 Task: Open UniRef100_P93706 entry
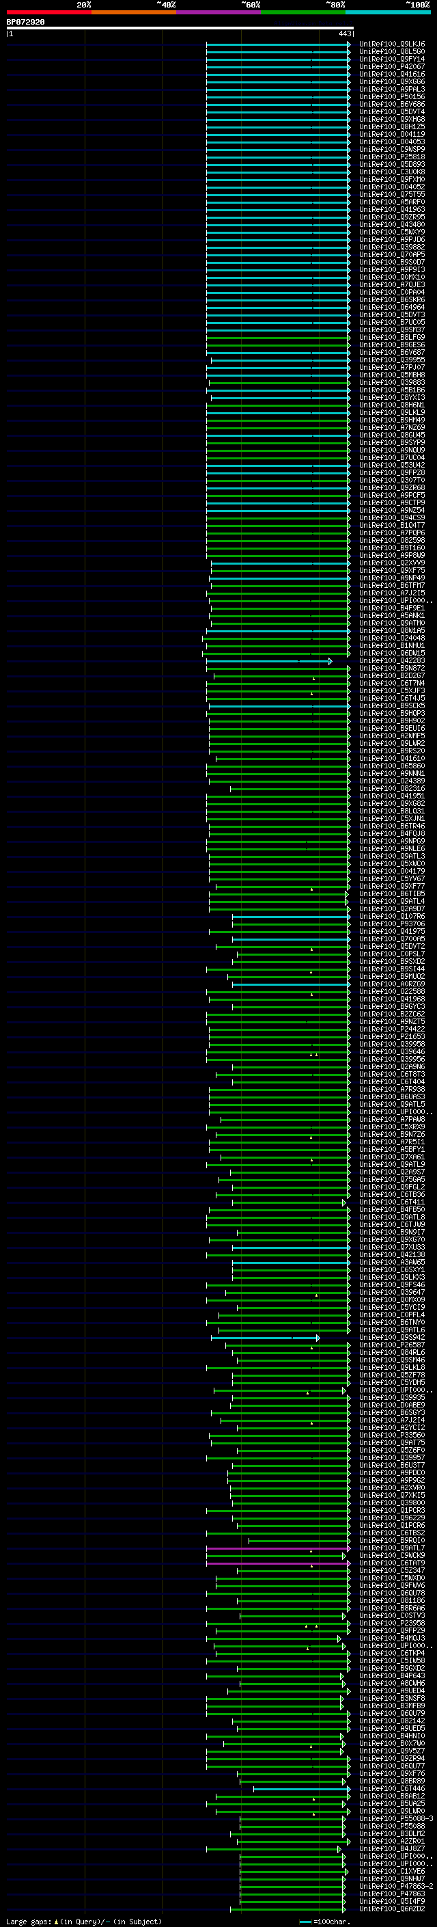point(392,924)
